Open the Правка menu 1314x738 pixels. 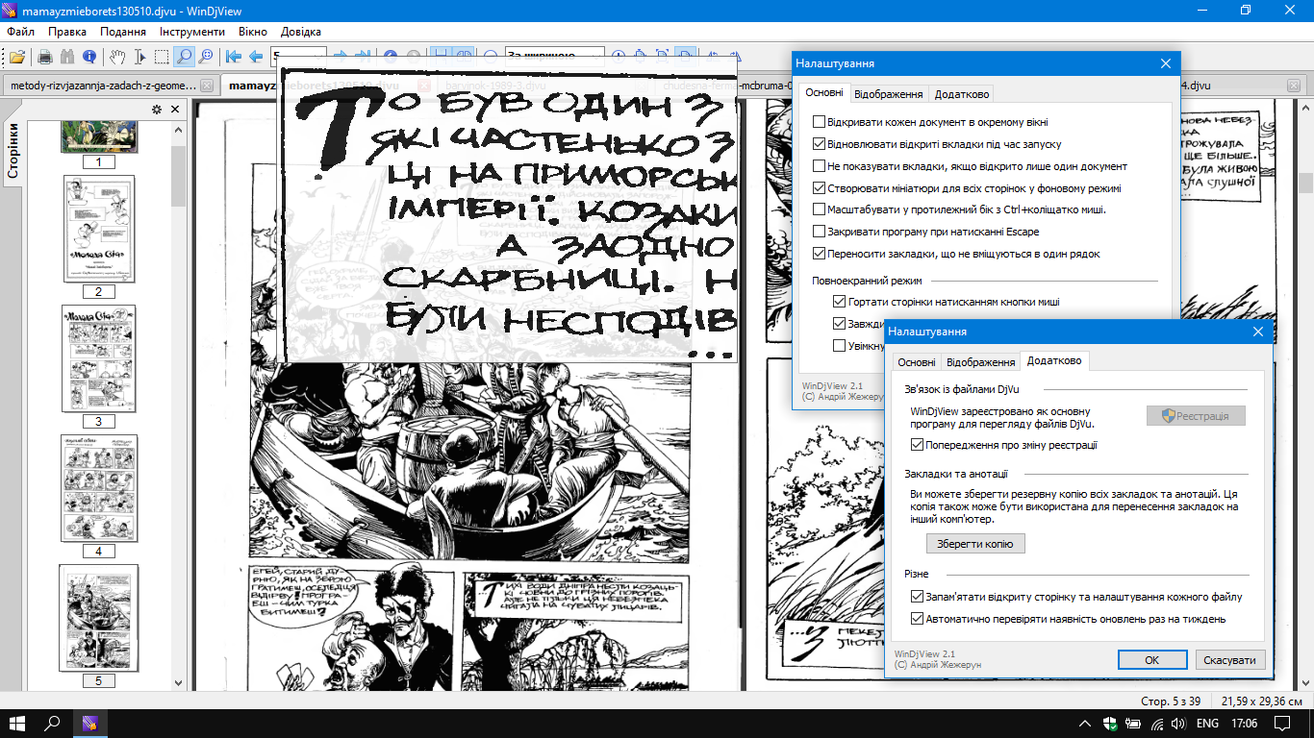coord(67,32)
